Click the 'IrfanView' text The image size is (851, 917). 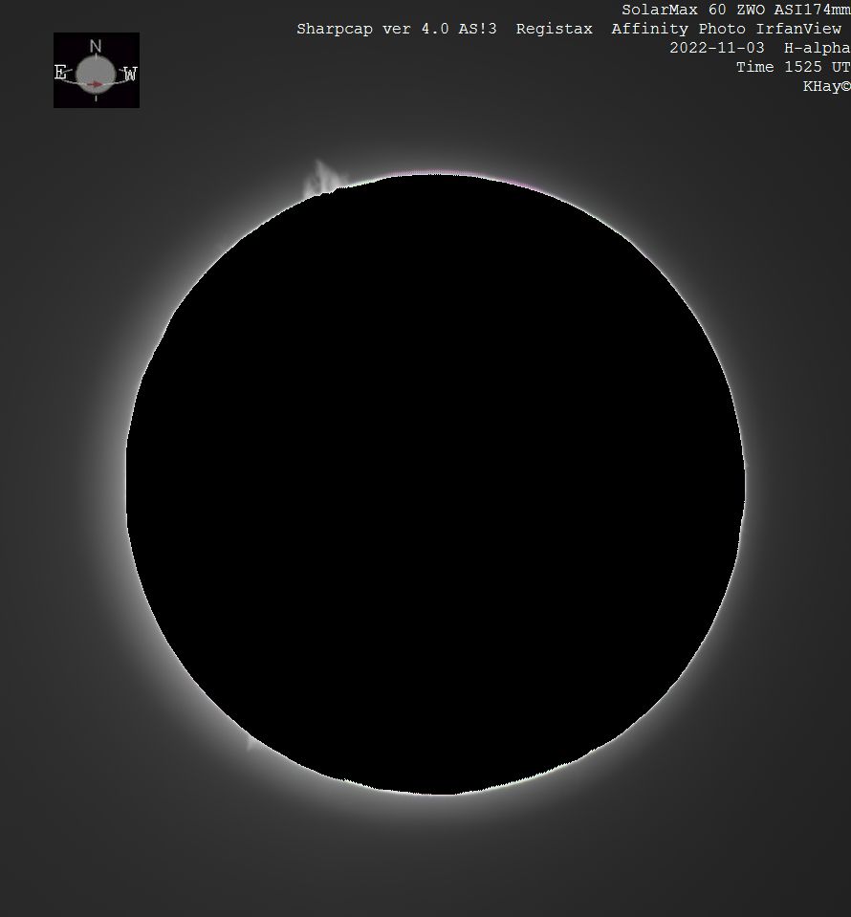click(798, 29)
